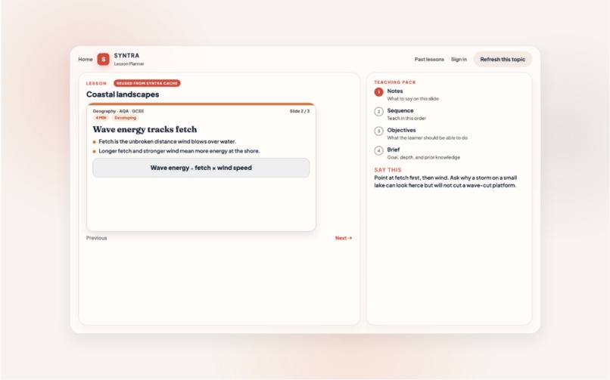Go to the Previous slide
Viewport: 610px width, 380px height.
coord(96,238)
